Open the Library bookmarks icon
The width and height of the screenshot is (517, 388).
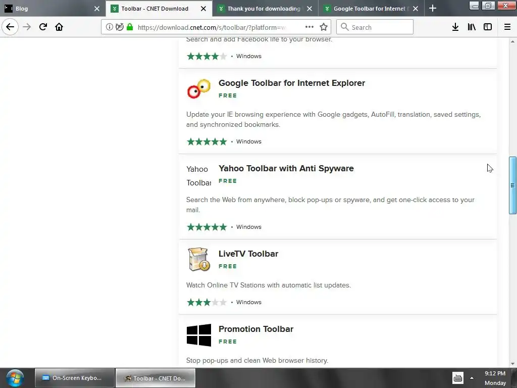click(472, 27)
